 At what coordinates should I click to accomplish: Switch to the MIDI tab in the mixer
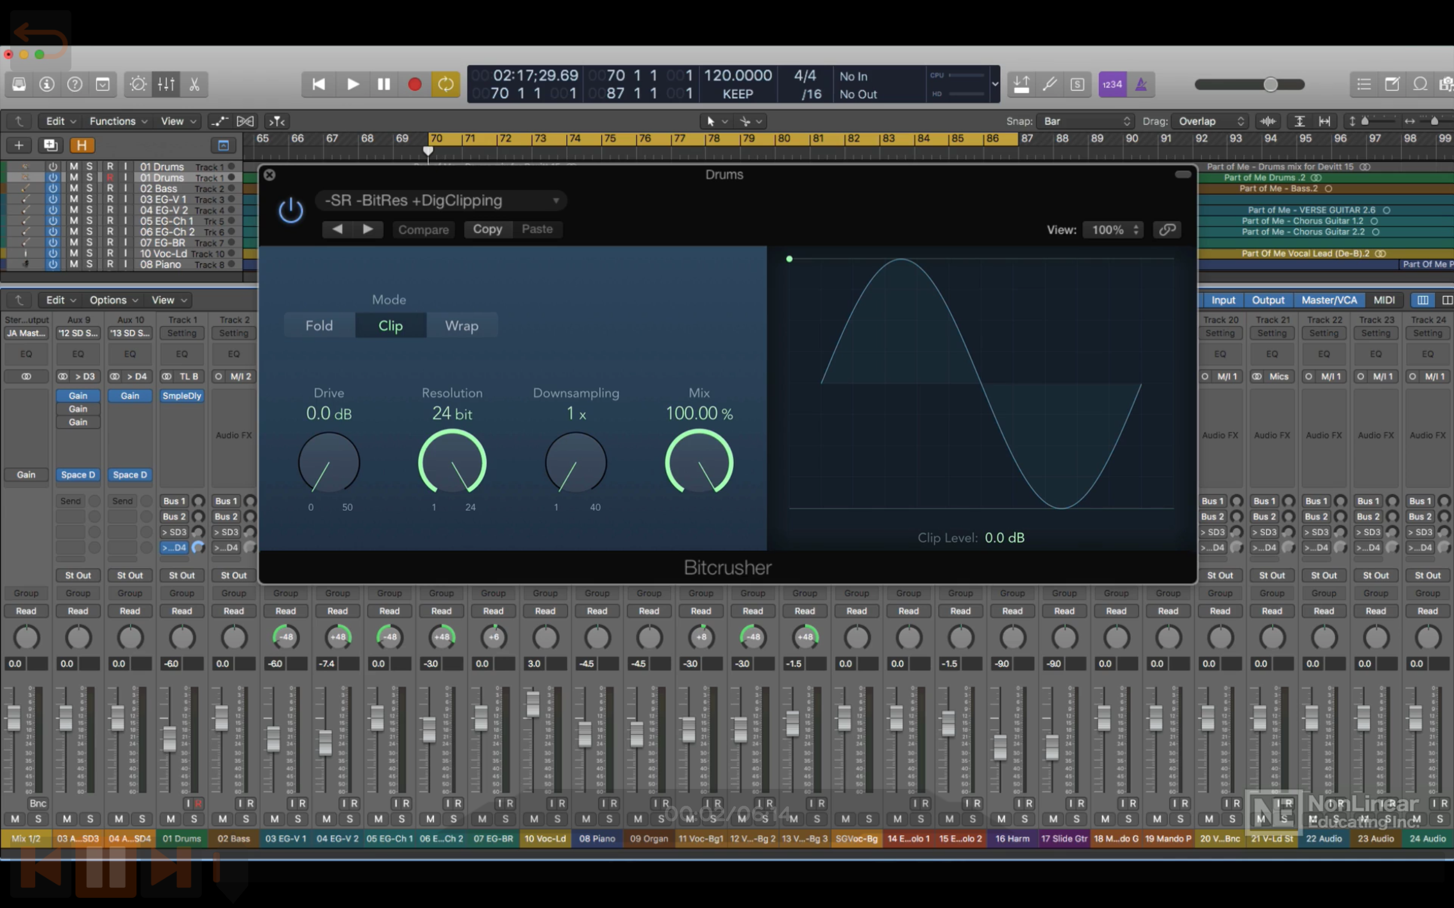1384,300
